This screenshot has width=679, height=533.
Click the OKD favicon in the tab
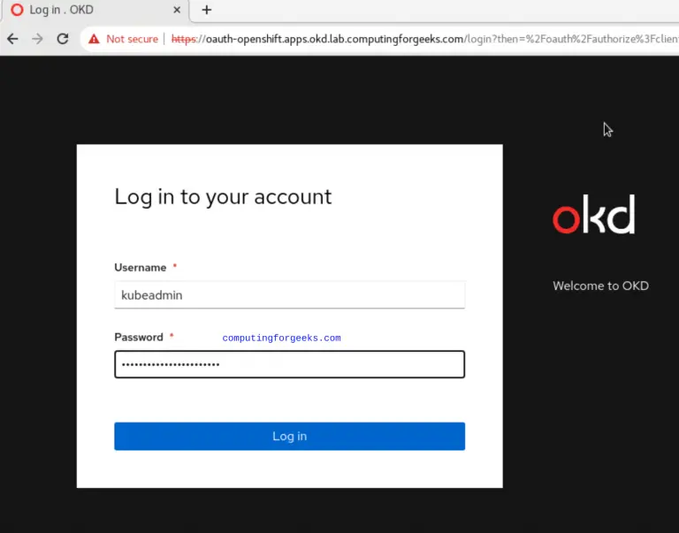point(16,10)
